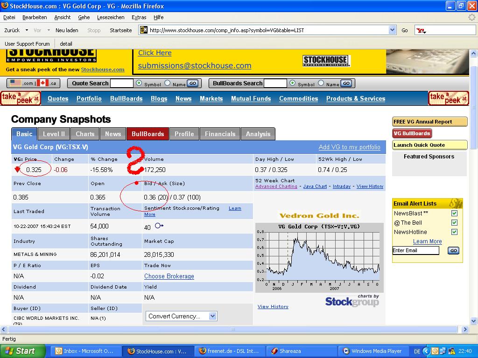Switch to the Level II tab
The width and height of the screenshot is (478, 358).
[x=54, y=134]
